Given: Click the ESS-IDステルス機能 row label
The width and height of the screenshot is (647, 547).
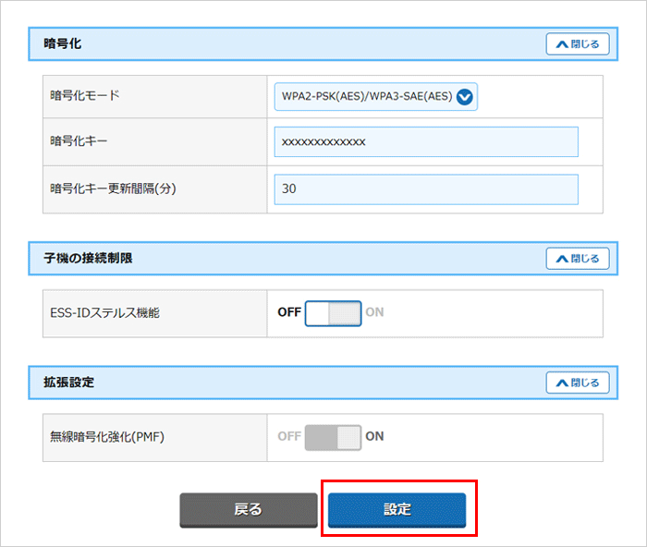Looking at the screenshot, I should coord(105,312).
